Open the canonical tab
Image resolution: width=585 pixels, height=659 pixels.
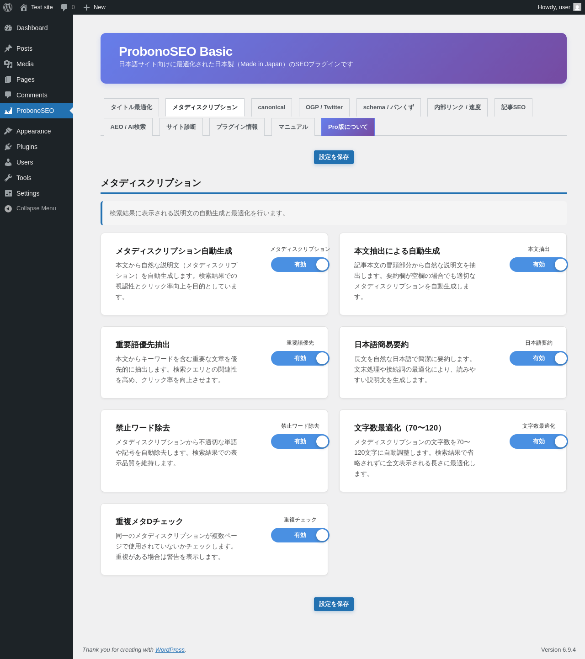click(x=271, y=107)
